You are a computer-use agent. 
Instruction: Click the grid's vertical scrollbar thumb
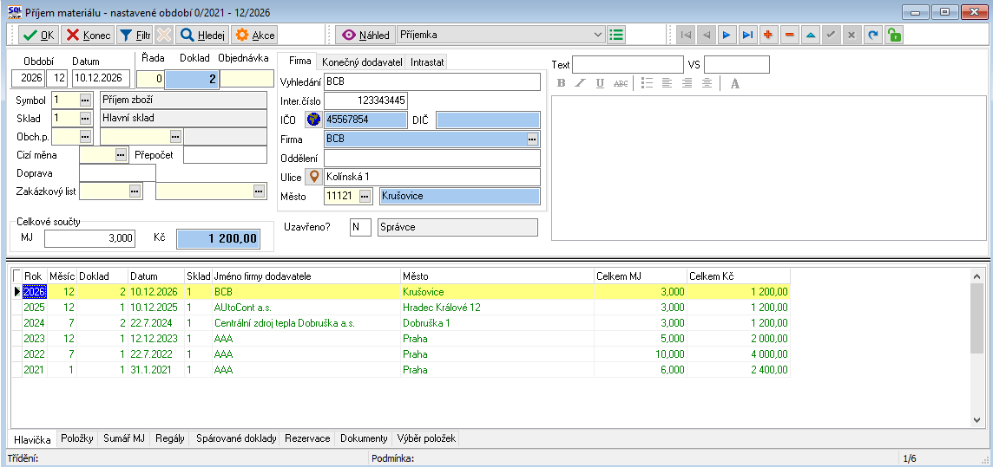click(976, 318)
